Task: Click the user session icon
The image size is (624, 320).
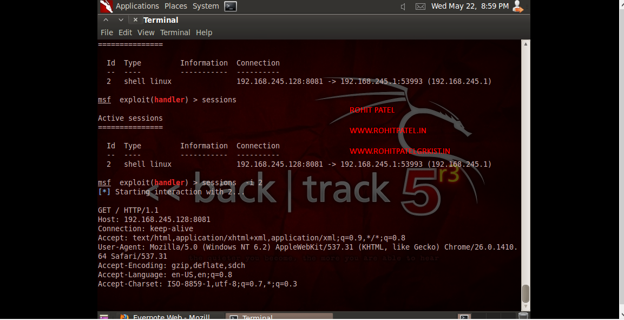Action: pos(518,6)
